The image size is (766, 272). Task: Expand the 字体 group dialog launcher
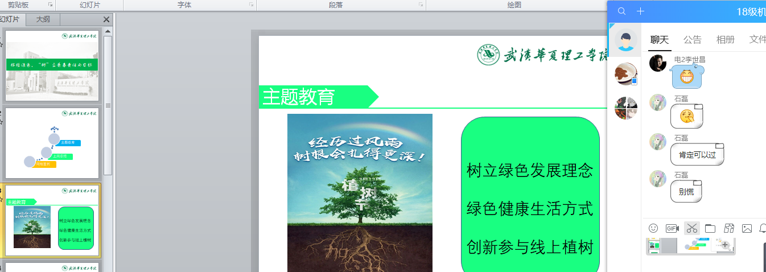(251, 5)
